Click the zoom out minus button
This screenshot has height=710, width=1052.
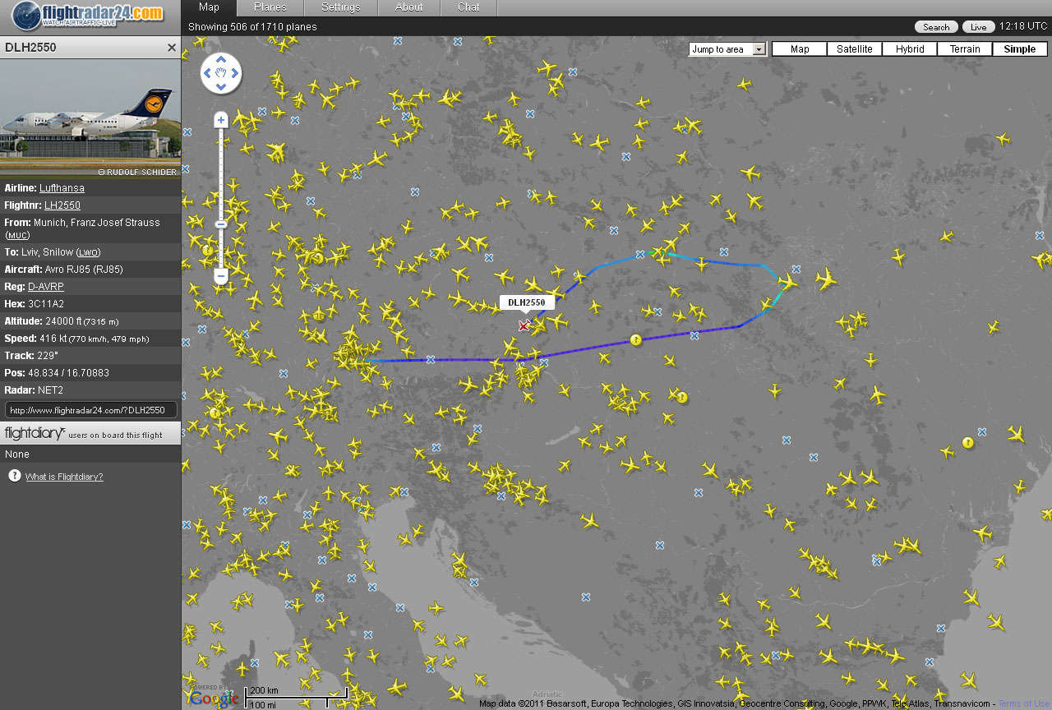220,277
